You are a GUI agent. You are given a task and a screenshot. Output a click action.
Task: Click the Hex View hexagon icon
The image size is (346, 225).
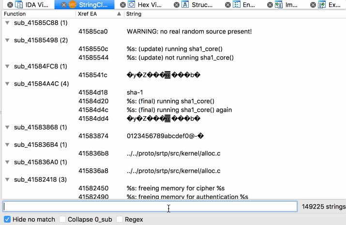point(132,4)
